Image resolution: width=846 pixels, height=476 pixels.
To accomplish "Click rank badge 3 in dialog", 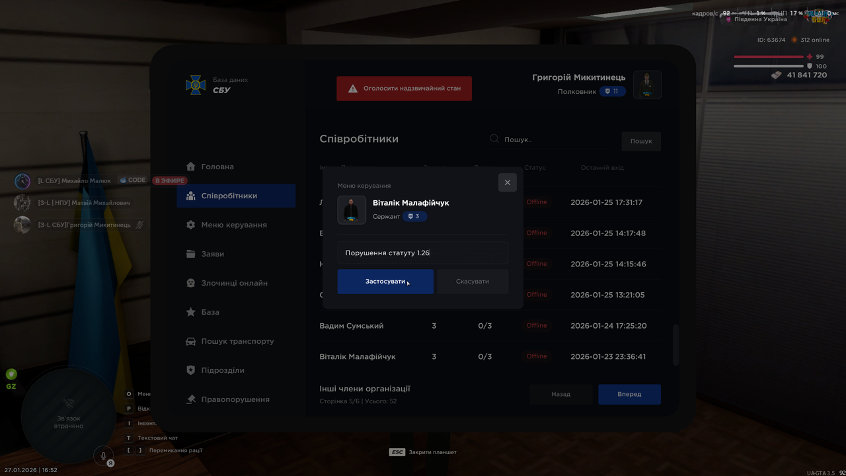I will point(415,216).
